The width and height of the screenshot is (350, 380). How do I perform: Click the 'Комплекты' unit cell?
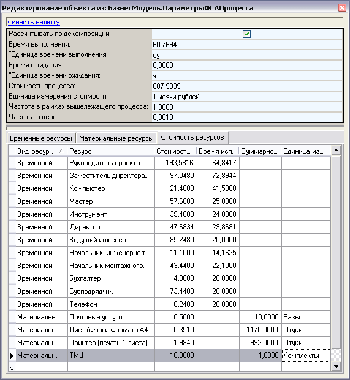point(306,356)
